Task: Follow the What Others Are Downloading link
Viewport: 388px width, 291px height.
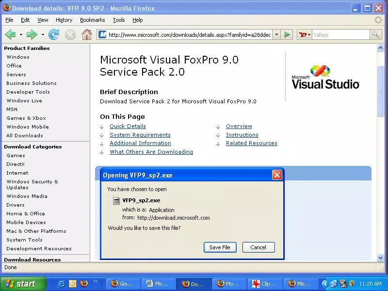Action: 151,152
